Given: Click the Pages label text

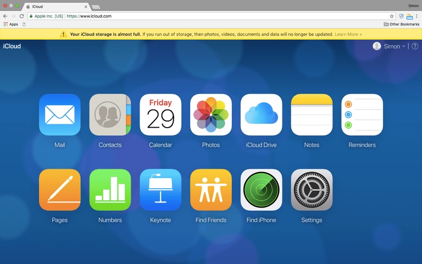Looking at the screenshot, I should pos(60,220).
